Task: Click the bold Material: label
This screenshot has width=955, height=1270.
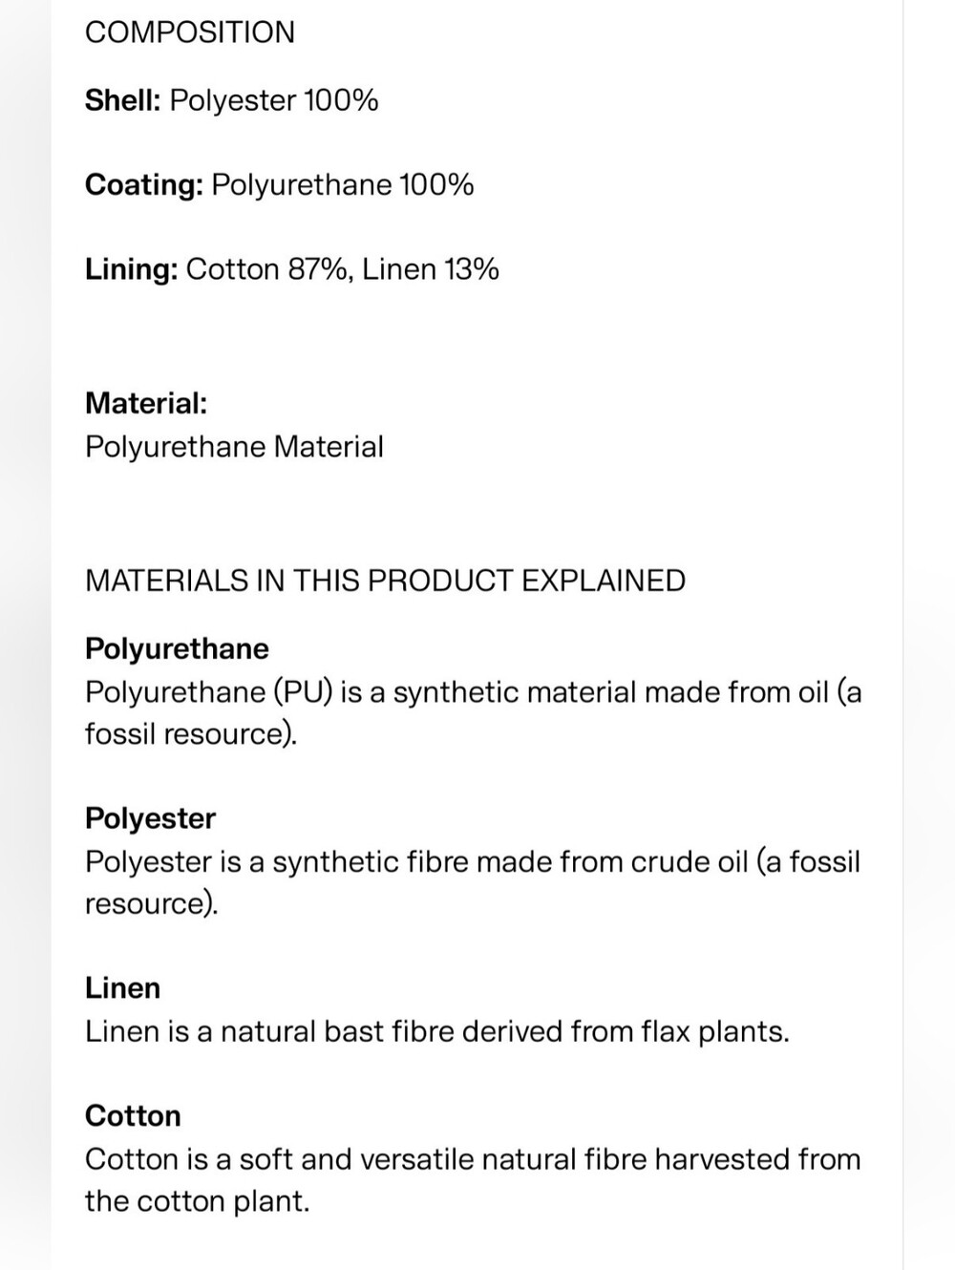Action: [146, 403]
